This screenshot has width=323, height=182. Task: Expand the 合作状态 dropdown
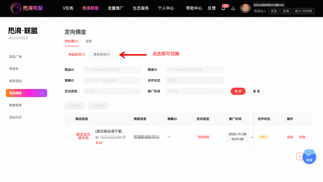(x=195, y=81)
